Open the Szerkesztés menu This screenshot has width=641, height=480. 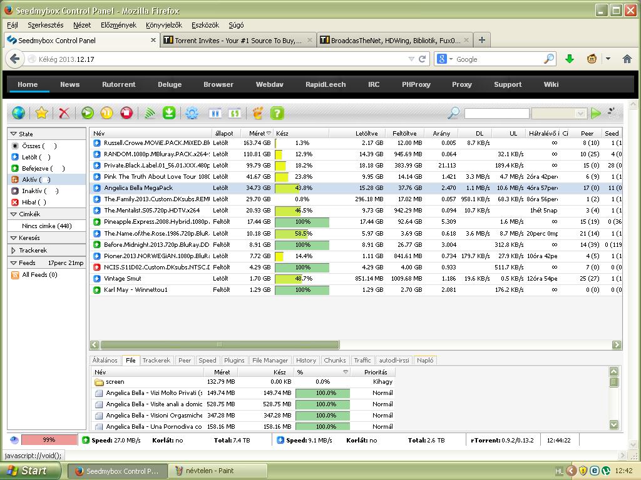pyautogui.click(x=45, y=25)
